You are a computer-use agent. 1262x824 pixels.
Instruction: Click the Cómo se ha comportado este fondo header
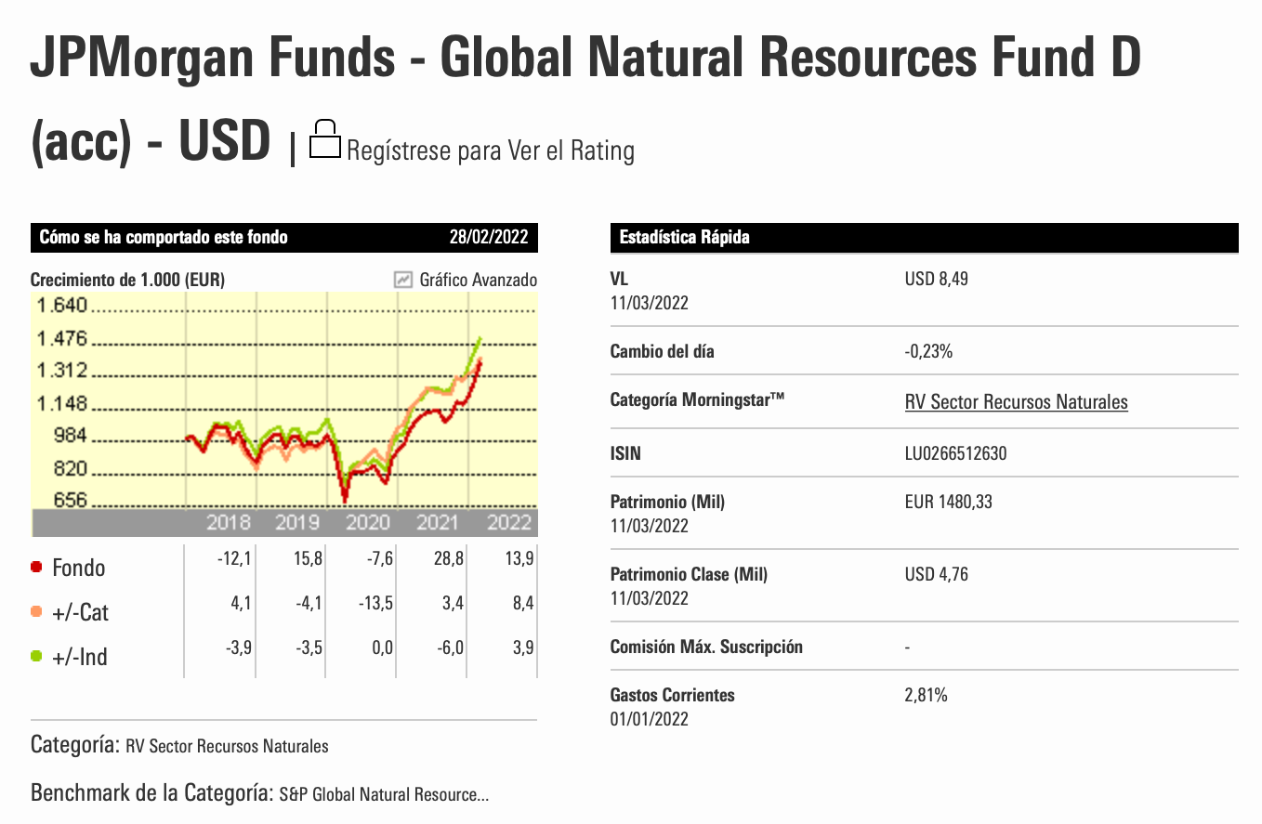[164, 238]
